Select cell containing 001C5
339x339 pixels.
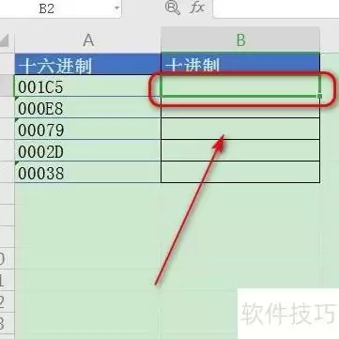pyautogui.click(x=88, y=85)
